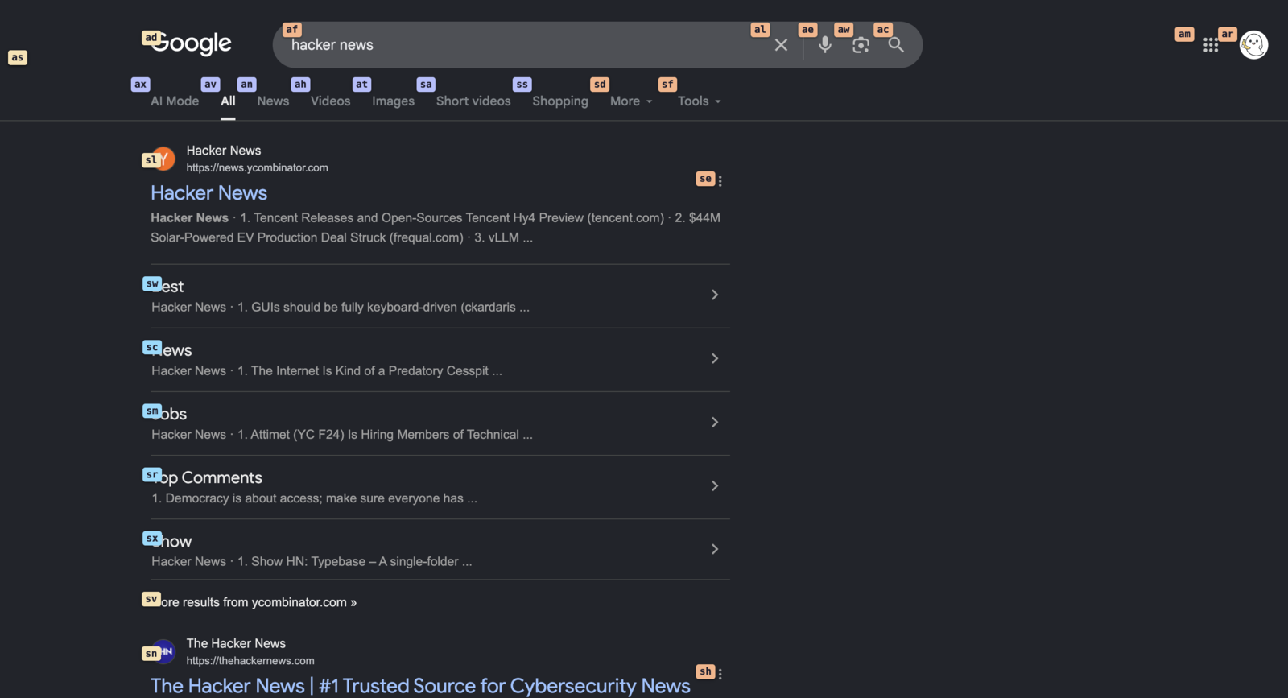Open chevron on Predatory Cesspit sitelink row
The image size is (1288, 698).
714,358
